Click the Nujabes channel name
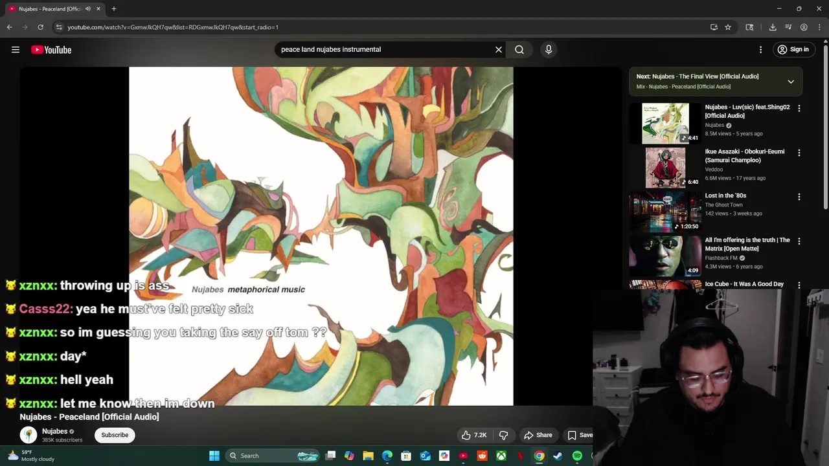Viewport: 829px width, 466px height. coord(55,432)
